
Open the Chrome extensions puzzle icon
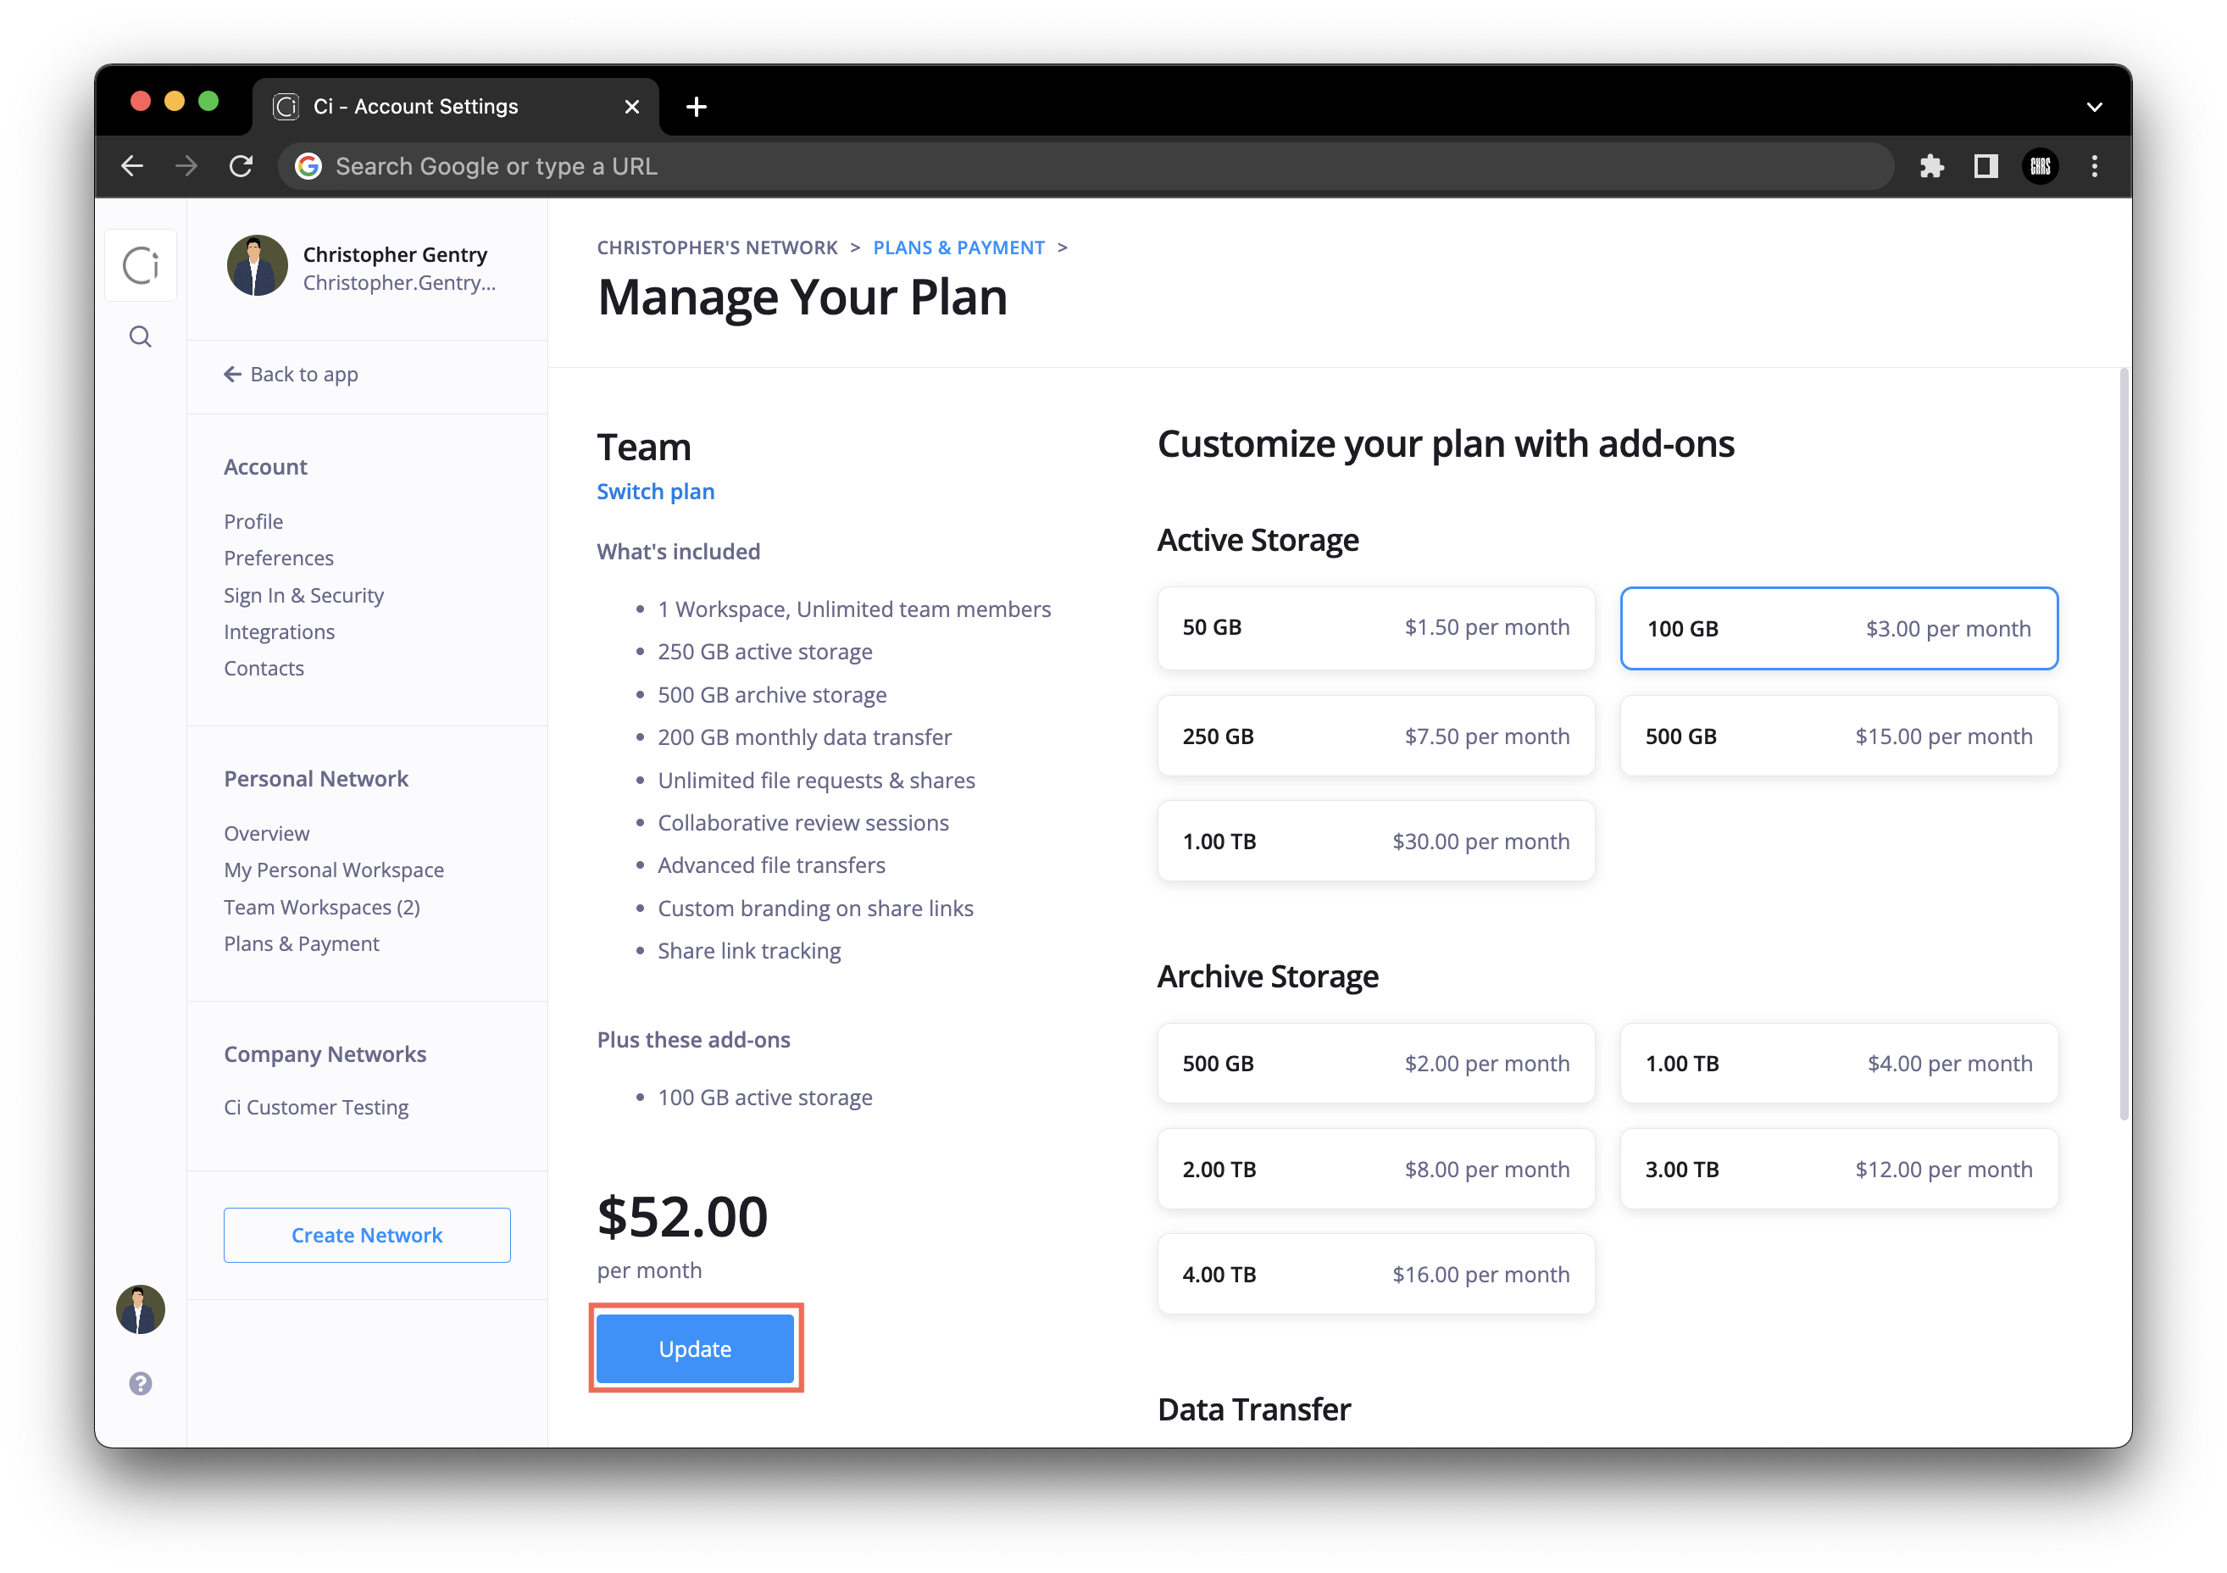tap(1932, 166)
